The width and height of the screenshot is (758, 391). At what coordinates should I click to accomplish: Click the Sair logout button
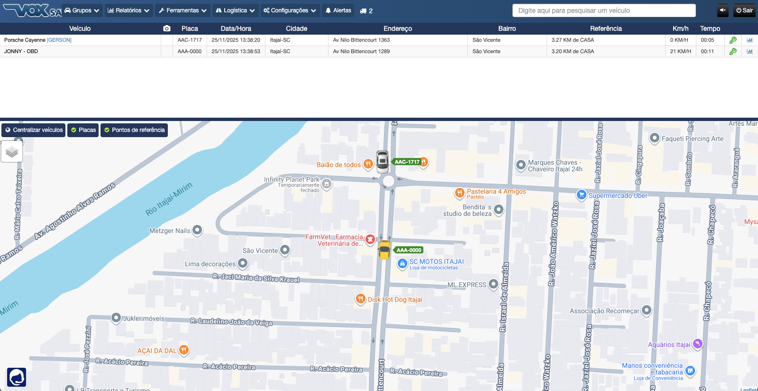744,10
